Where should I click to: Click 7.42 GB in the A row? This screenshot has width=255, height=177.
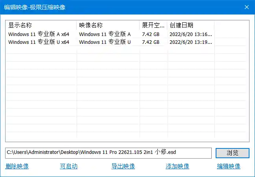pyautogui.click(x=151, y=34)
